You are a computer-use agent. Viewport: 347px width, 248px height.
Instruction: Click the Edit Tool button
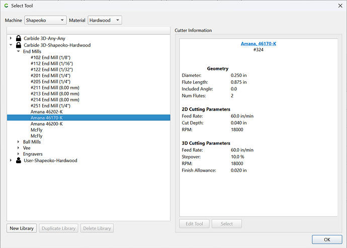(194, 224)
